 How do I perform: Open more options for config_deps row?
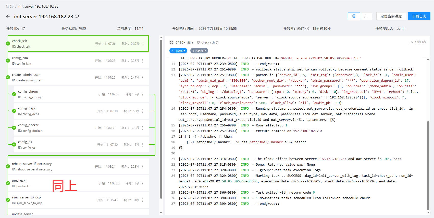click(x=143, y=111)
